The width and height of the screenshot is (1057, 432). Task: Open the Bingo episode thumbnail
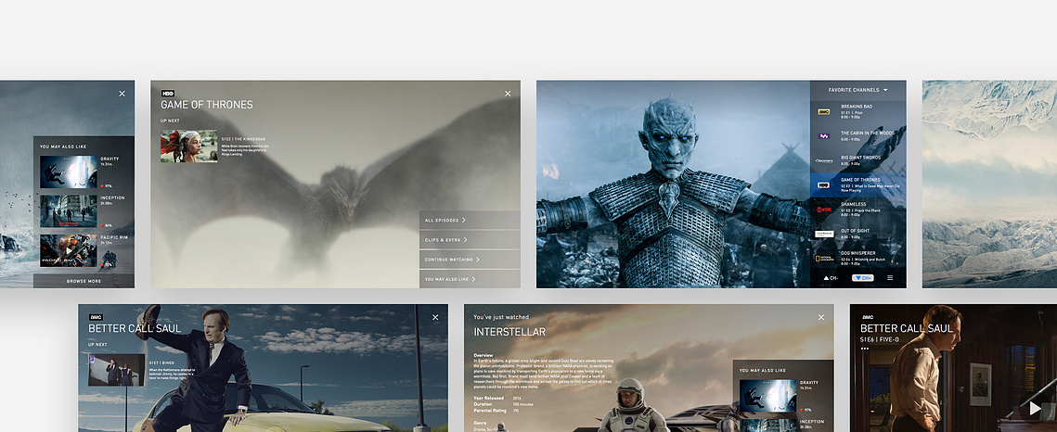point(117,370)
